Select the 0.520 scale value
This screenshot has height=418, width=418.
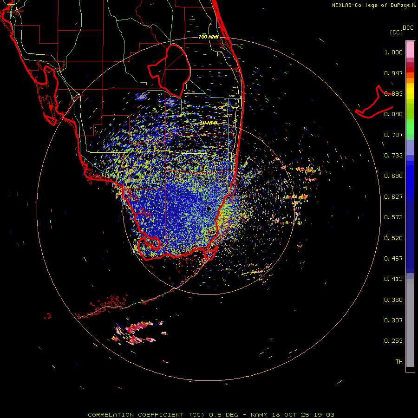393,238
